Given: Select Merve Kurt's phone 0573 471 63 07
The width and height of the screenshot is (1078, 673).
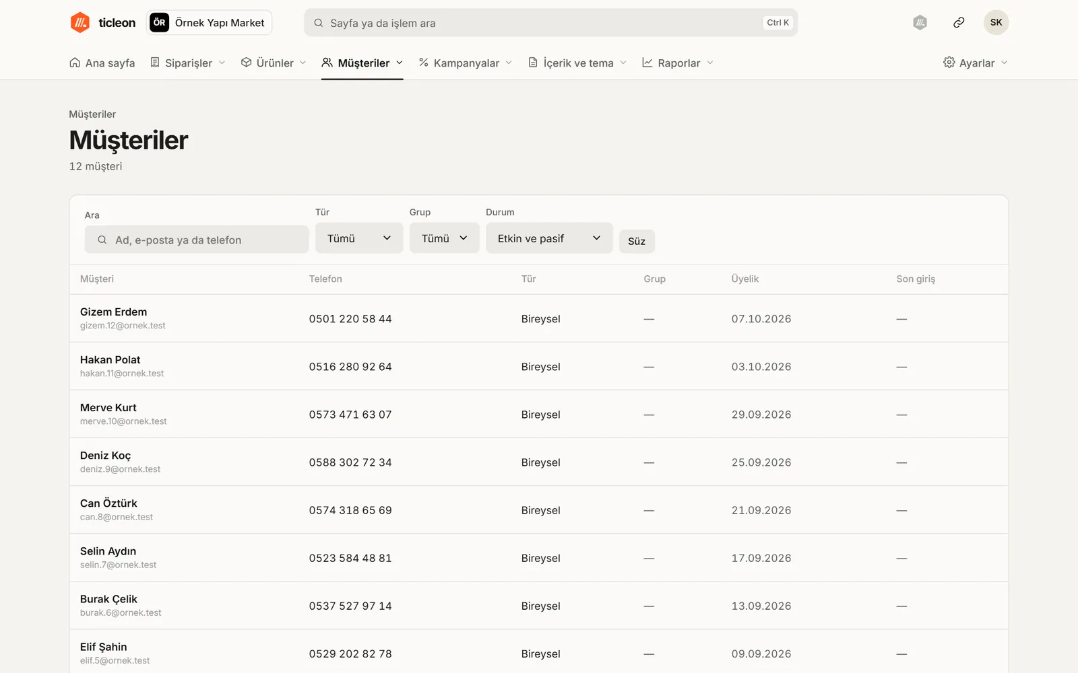Looking at the screenshot, I should point(350,415).
